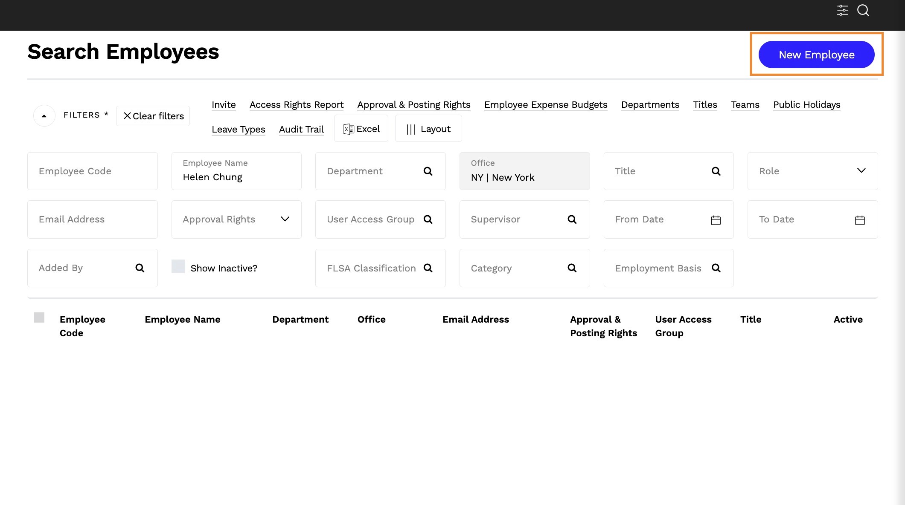Sort by Email Address column header
Screen dimensions: 905x505
click(476, 320)
